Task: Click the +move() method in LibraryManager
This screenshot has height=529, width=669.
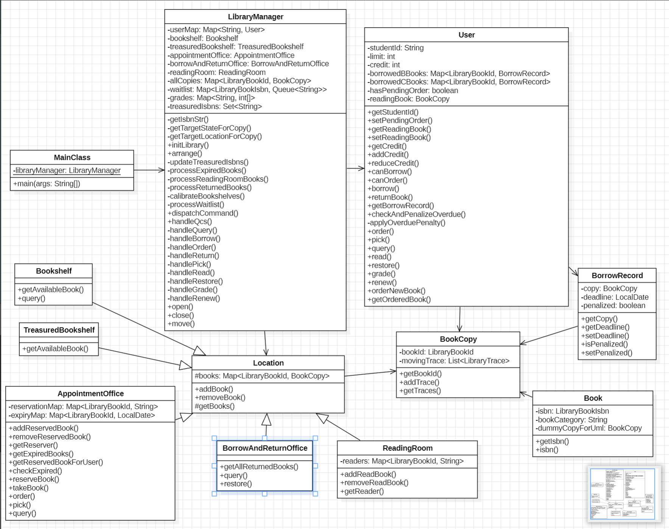Action: (x=181, y=323)
